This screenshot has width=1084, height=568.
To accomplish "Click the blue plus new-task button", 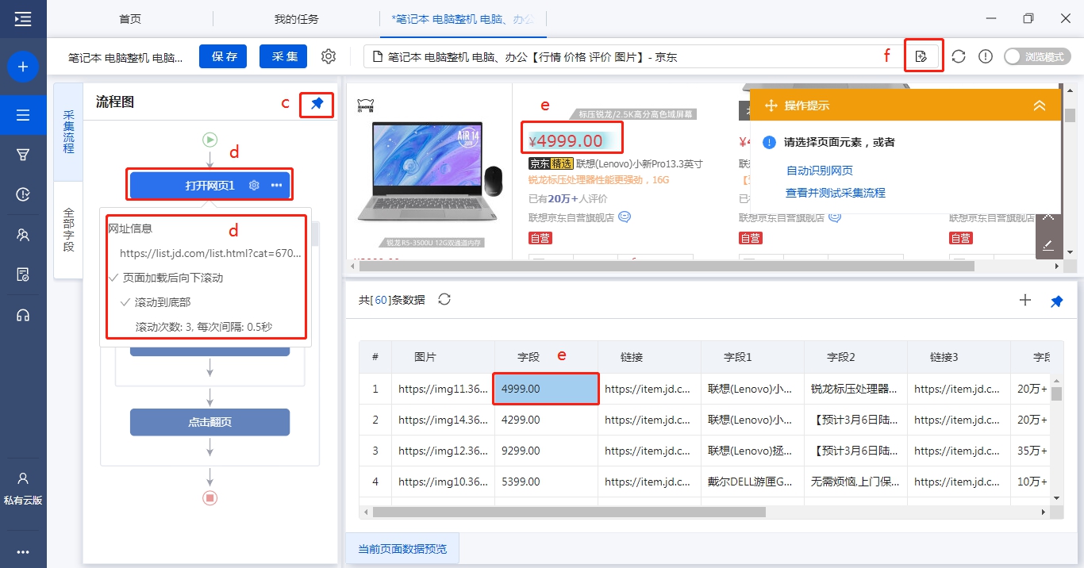I will tap(23, 67).
